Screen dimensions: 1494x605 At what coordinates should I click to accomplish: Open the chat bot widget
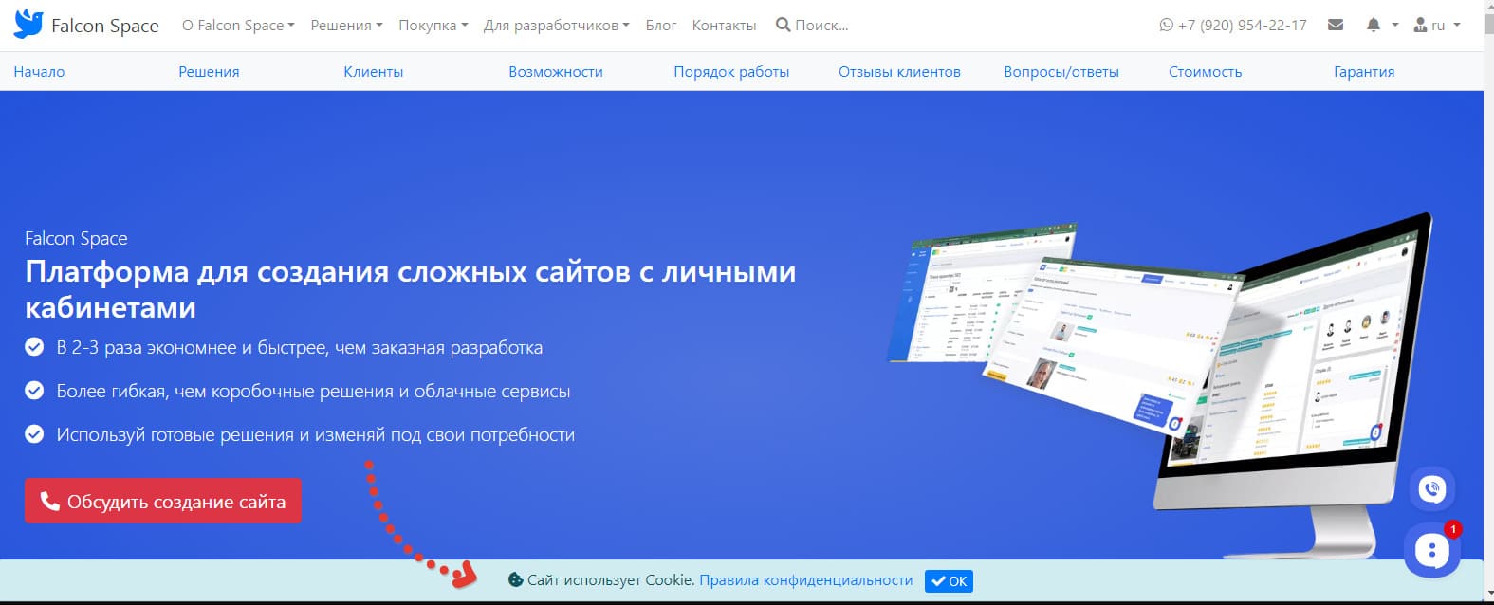(x=1431, y=550)
